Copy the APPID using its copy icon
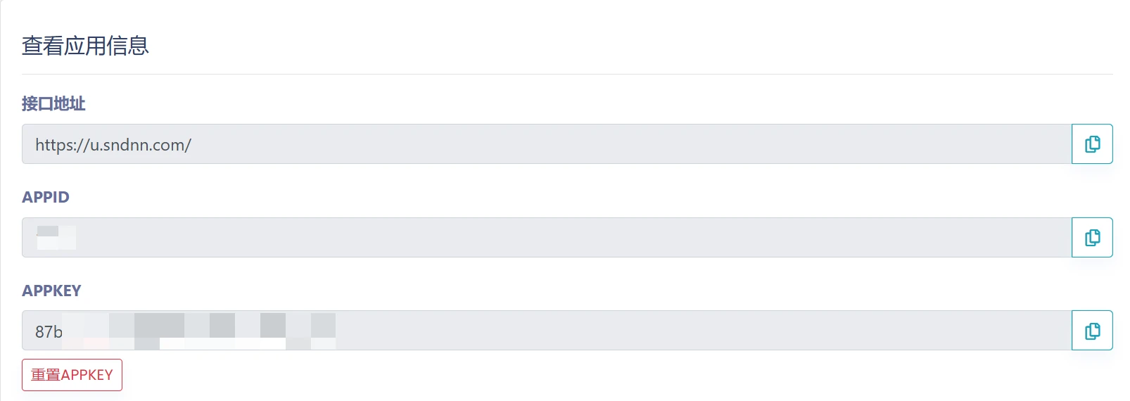 click(1092, 238)
